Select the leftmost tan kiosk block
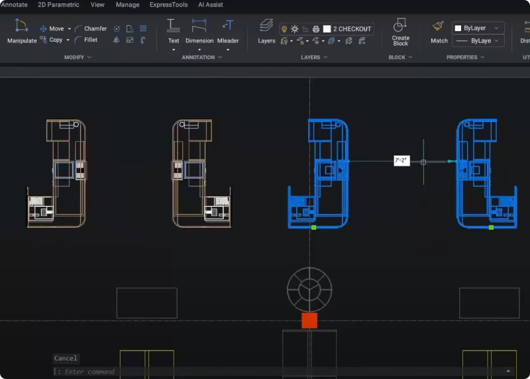 [x=56, y=174]
